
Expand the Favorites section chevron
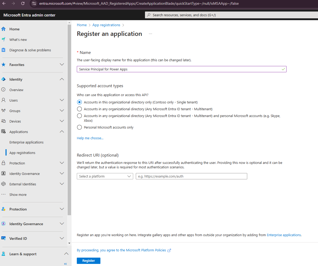pyautogui.click(x=62, y=64)
